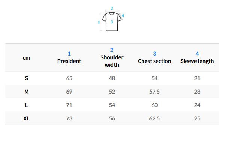The image size is (231, 158).
Task: Click the blue number 3 in header
Action: tap(155, 54)
